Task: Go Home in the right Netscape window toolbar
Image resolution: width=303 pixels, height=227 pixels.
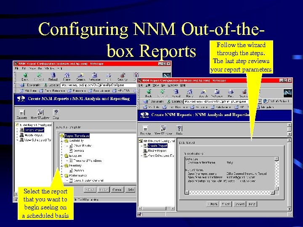Action: 189,93
